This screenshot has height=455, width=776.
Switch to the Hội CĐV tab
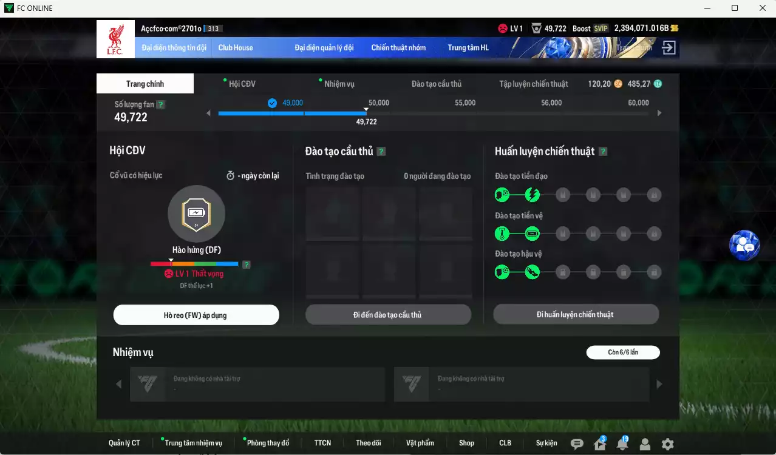242,84
